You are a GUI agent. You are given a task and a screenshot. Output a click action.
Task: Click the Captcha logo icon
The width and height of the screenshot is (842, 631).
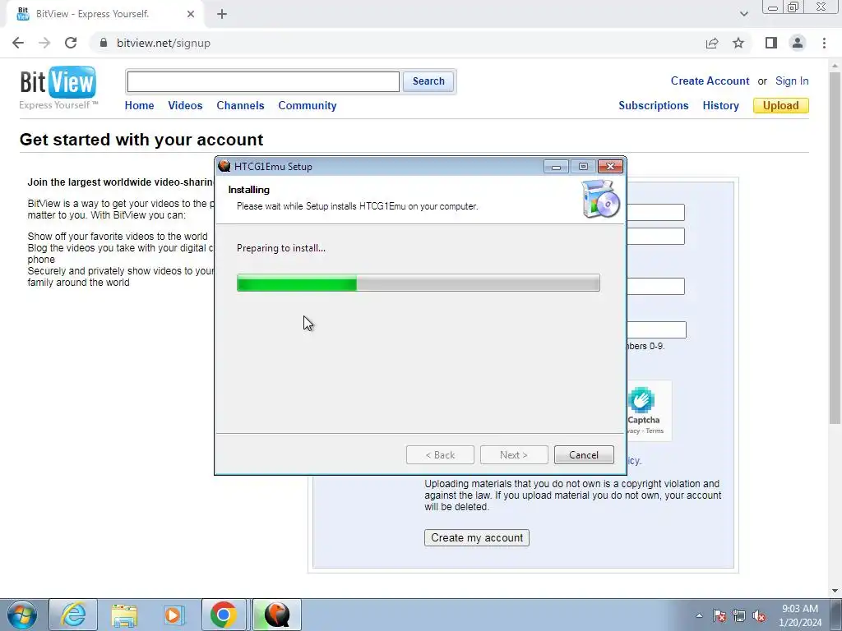[641, 400]
